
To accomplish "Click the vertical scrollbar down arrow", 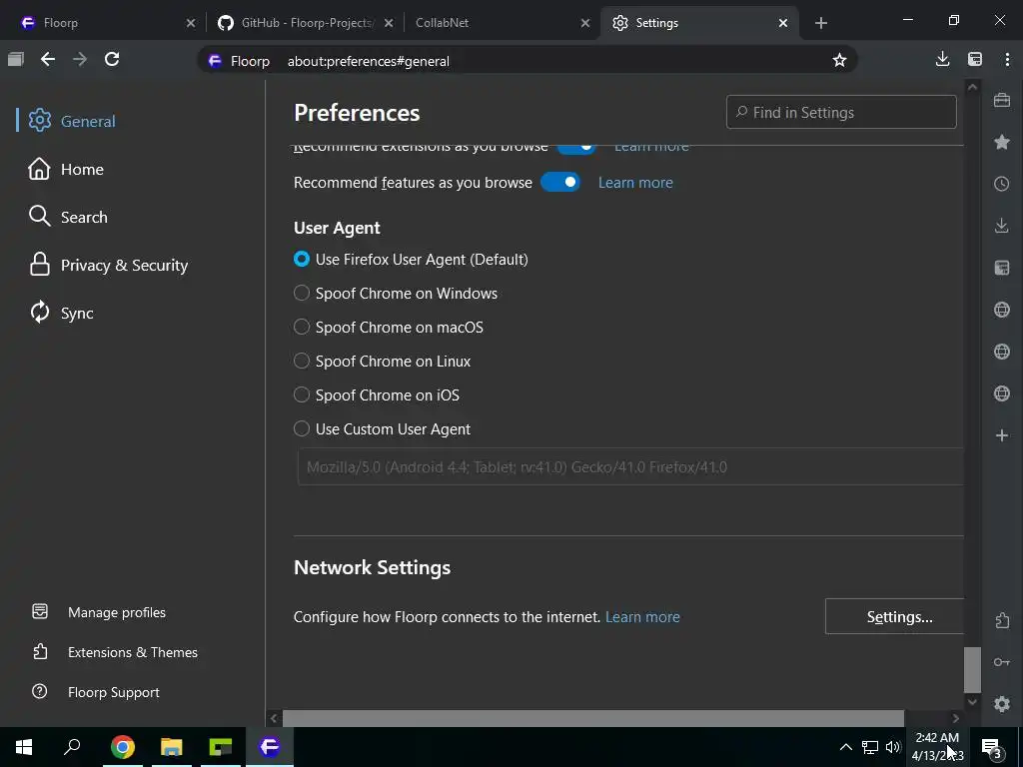I will [x=973, y=702].
